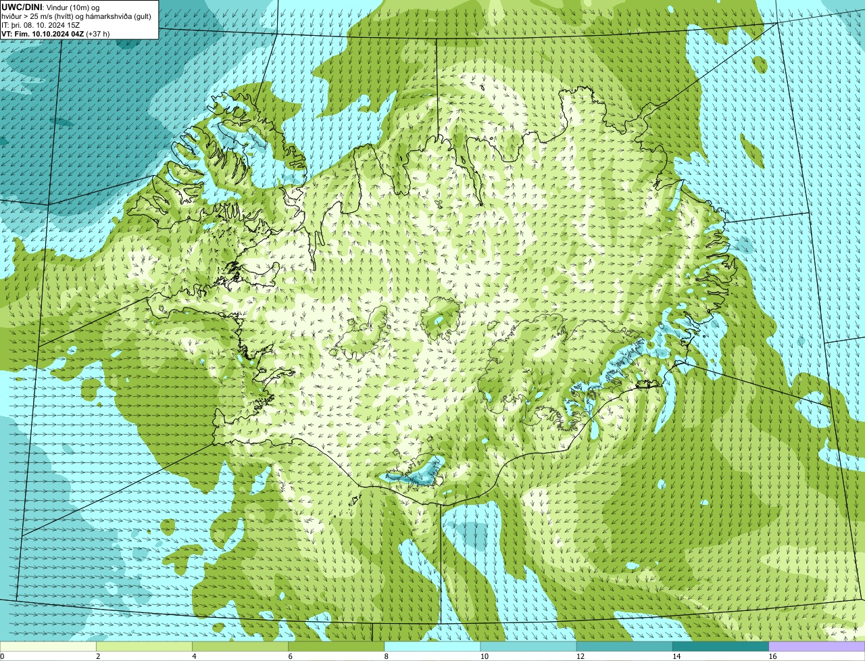
Task: Click the scale label '10'
Action: pos(484,656)
